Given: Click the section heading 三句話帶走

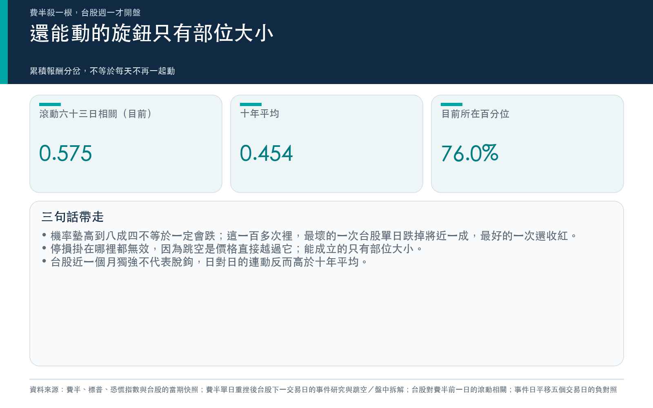Looking at the screenshot, I should (73, 217).
